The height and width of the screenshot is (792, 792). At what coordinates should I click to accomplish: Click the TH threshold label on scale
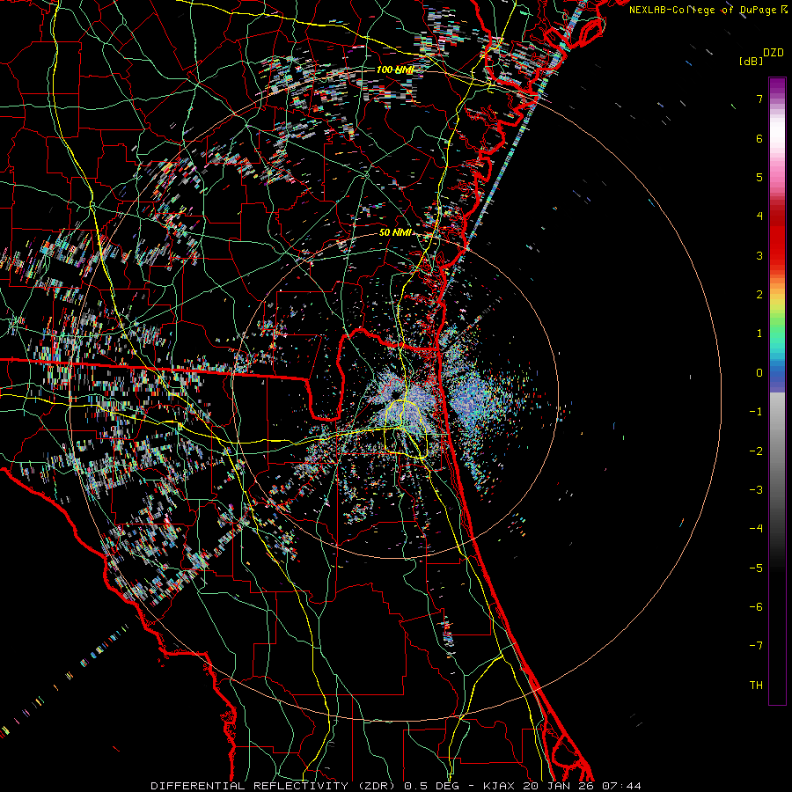(756, 686)
